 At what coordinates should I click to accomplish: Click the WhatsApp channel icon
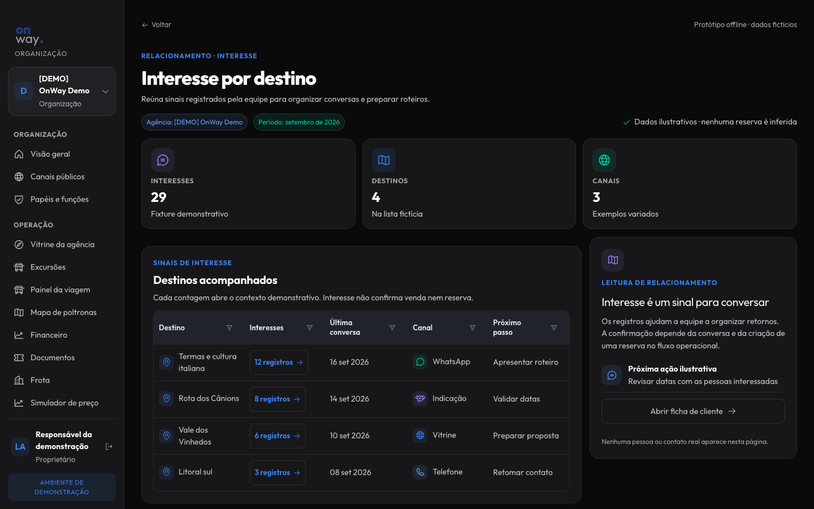click(420, 362)
